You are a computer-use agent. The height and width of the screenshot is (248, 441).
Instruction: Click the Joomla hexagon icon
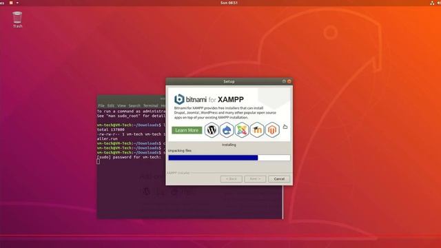pyautogui.click(x=242, y=130)
